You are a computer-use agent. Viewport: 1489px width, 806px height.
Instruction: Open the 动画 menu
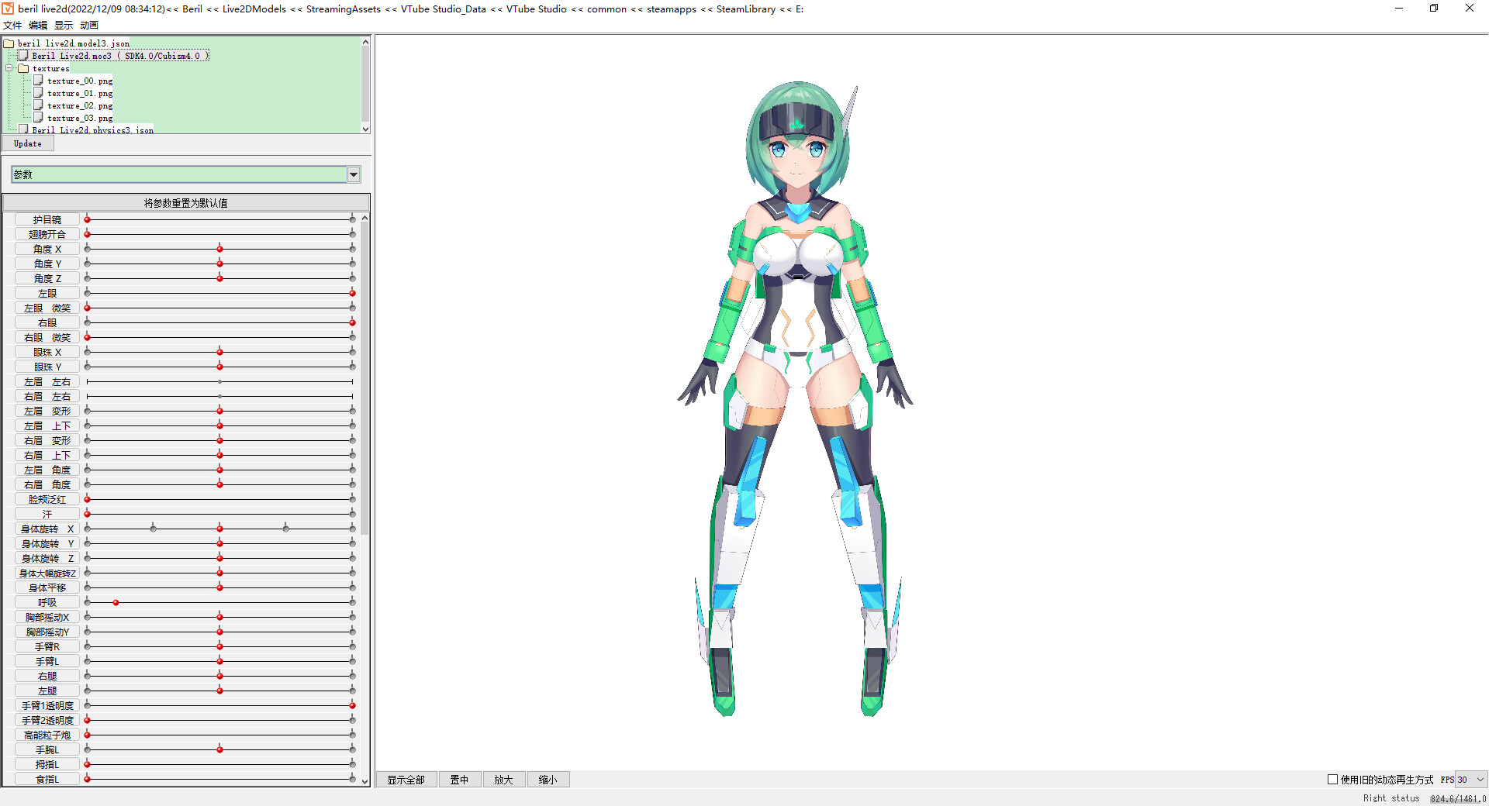point(88,25)
